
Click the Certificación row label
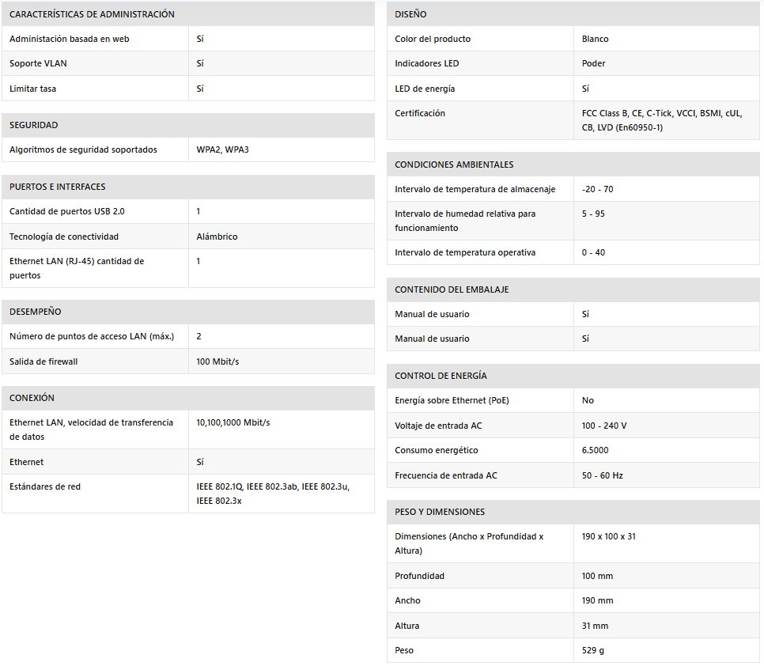click(420, 113)
